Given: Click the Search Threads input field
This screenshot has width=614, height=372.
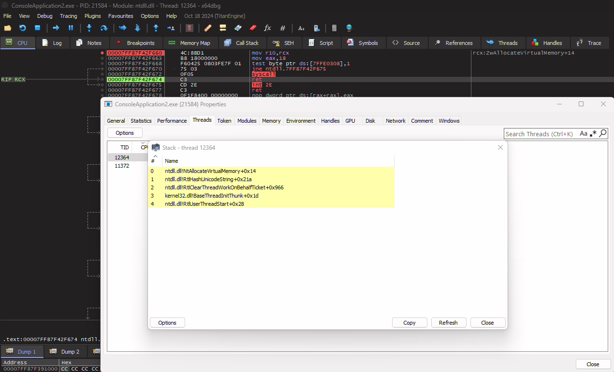Looking at the screenshot, I should click(x=540, y=134).
